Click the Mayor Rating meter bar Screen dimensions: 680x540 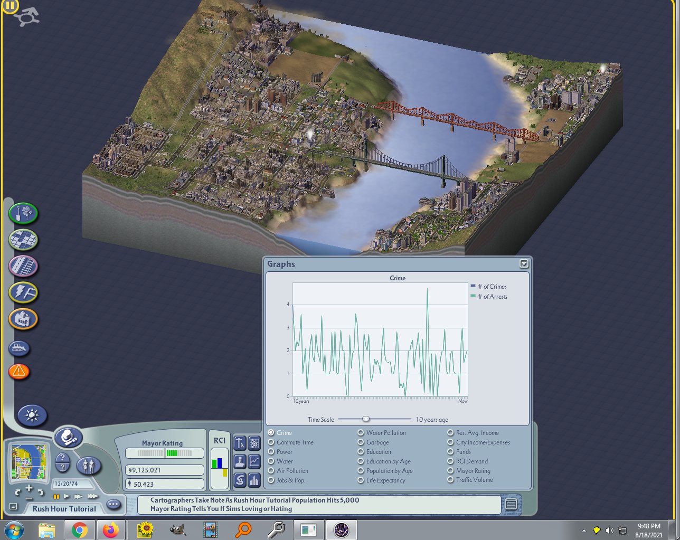(165, 453)
